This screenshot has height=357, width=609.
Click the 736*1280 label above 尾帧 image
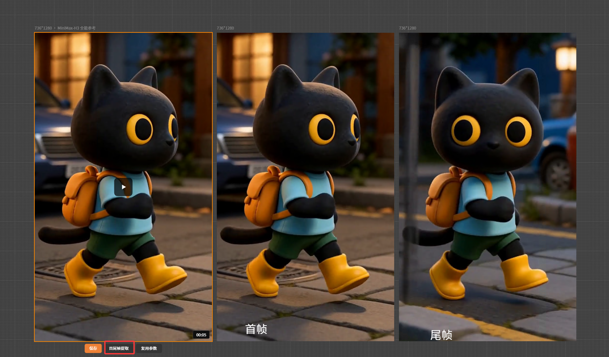407,28
